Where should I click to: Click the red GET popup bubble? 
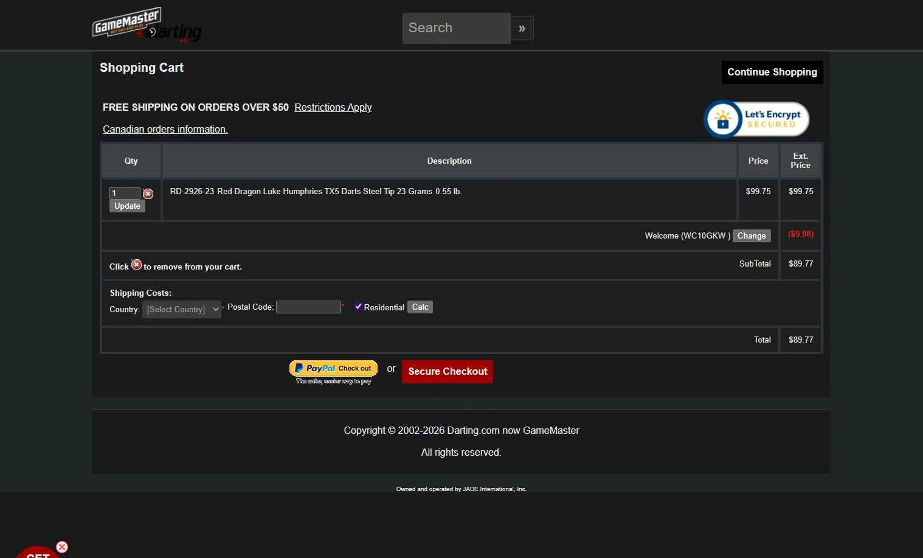tap(36, 552)
